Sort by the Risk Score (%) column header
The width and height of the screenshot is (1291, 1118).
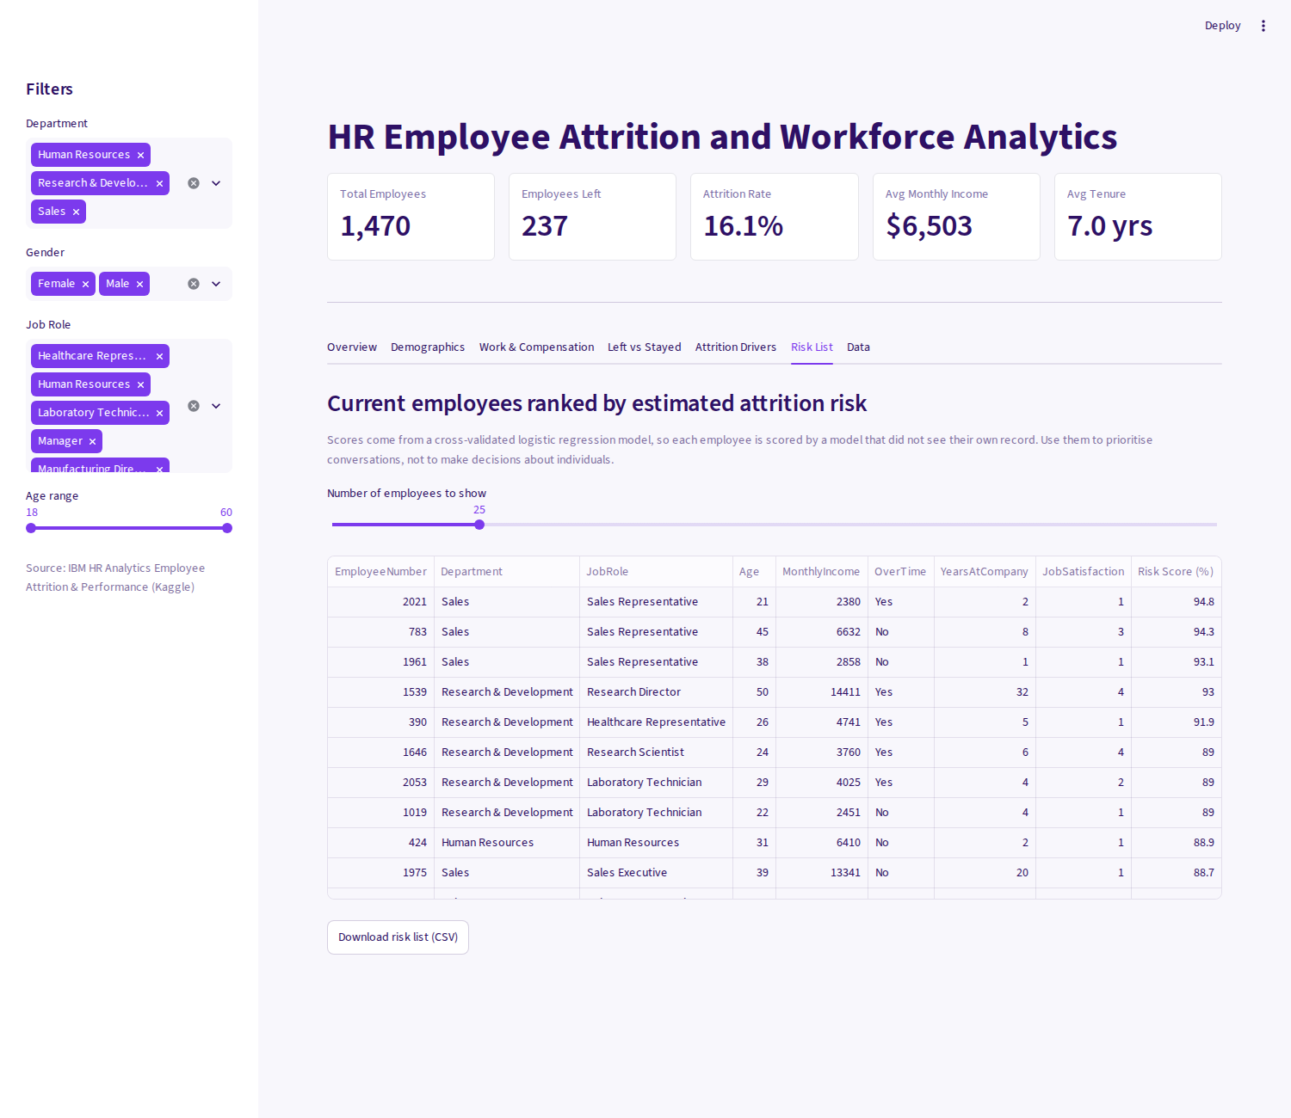pyautogui.click(x=1176, y=572)
